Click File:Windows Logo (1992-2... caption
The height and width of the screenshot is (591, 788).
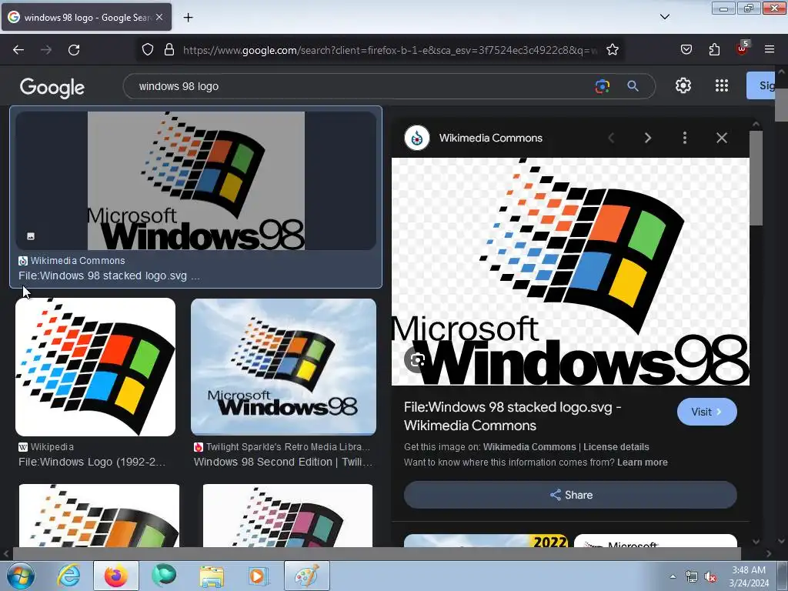pyautogui.click(x=92, y=462)
